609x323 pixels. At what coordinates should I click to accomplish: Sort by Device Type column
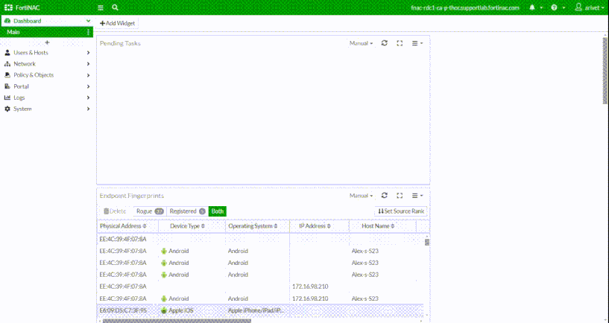point(187,226)
